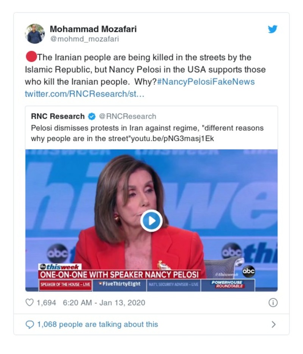Click the 1,694 likes count
The image size is (303, 354).
(x=46, y=302)
